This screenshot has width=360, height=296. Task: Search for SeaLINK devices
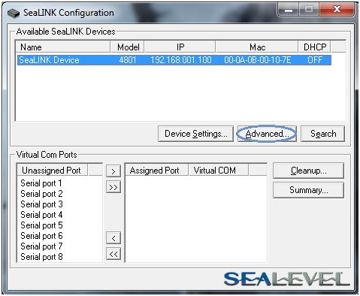click(322, 134)
